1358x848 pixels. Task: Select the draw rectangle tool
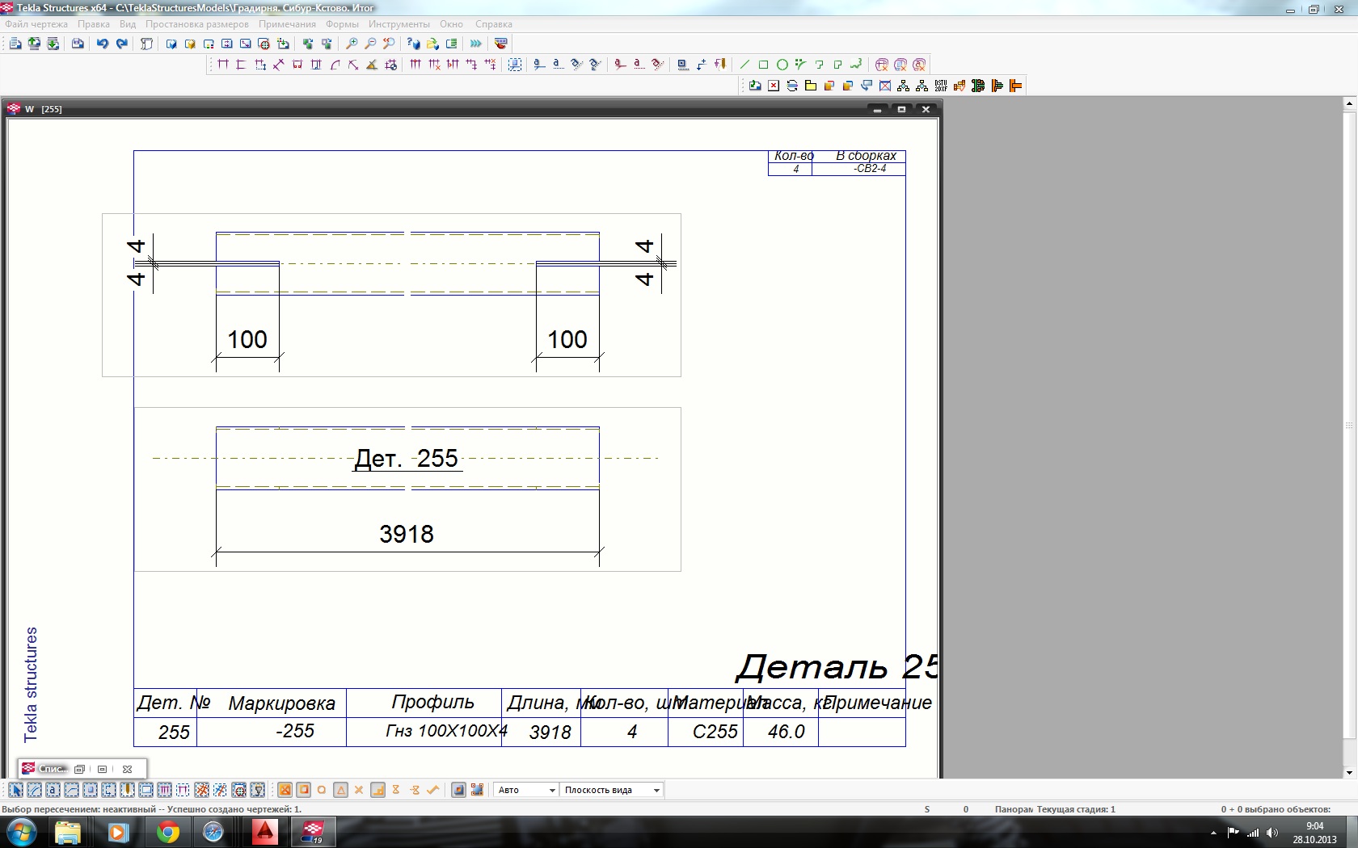coord(763,65)
